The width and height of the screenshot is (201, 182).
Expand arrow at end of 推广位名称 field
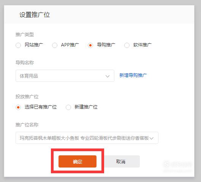(152, 138)
